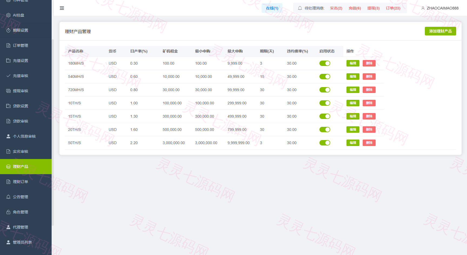Switch off the 720MH/S enable toggle
Image resolution: width=467 pixels, height=255 pixels.
pos(325,90)
